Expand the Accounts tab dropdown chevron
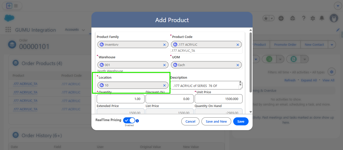343x150 pixels. (83, 30)
